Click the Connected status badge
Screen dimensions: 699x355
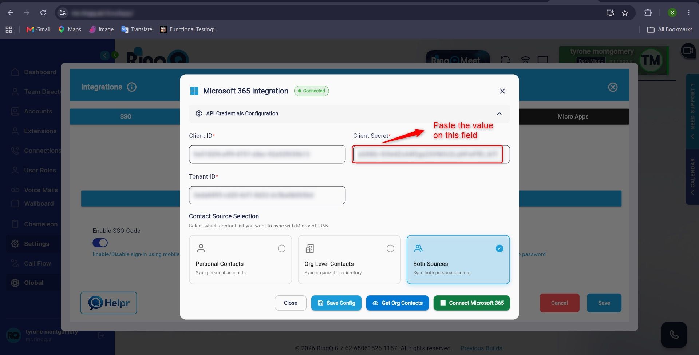point(312,91)
